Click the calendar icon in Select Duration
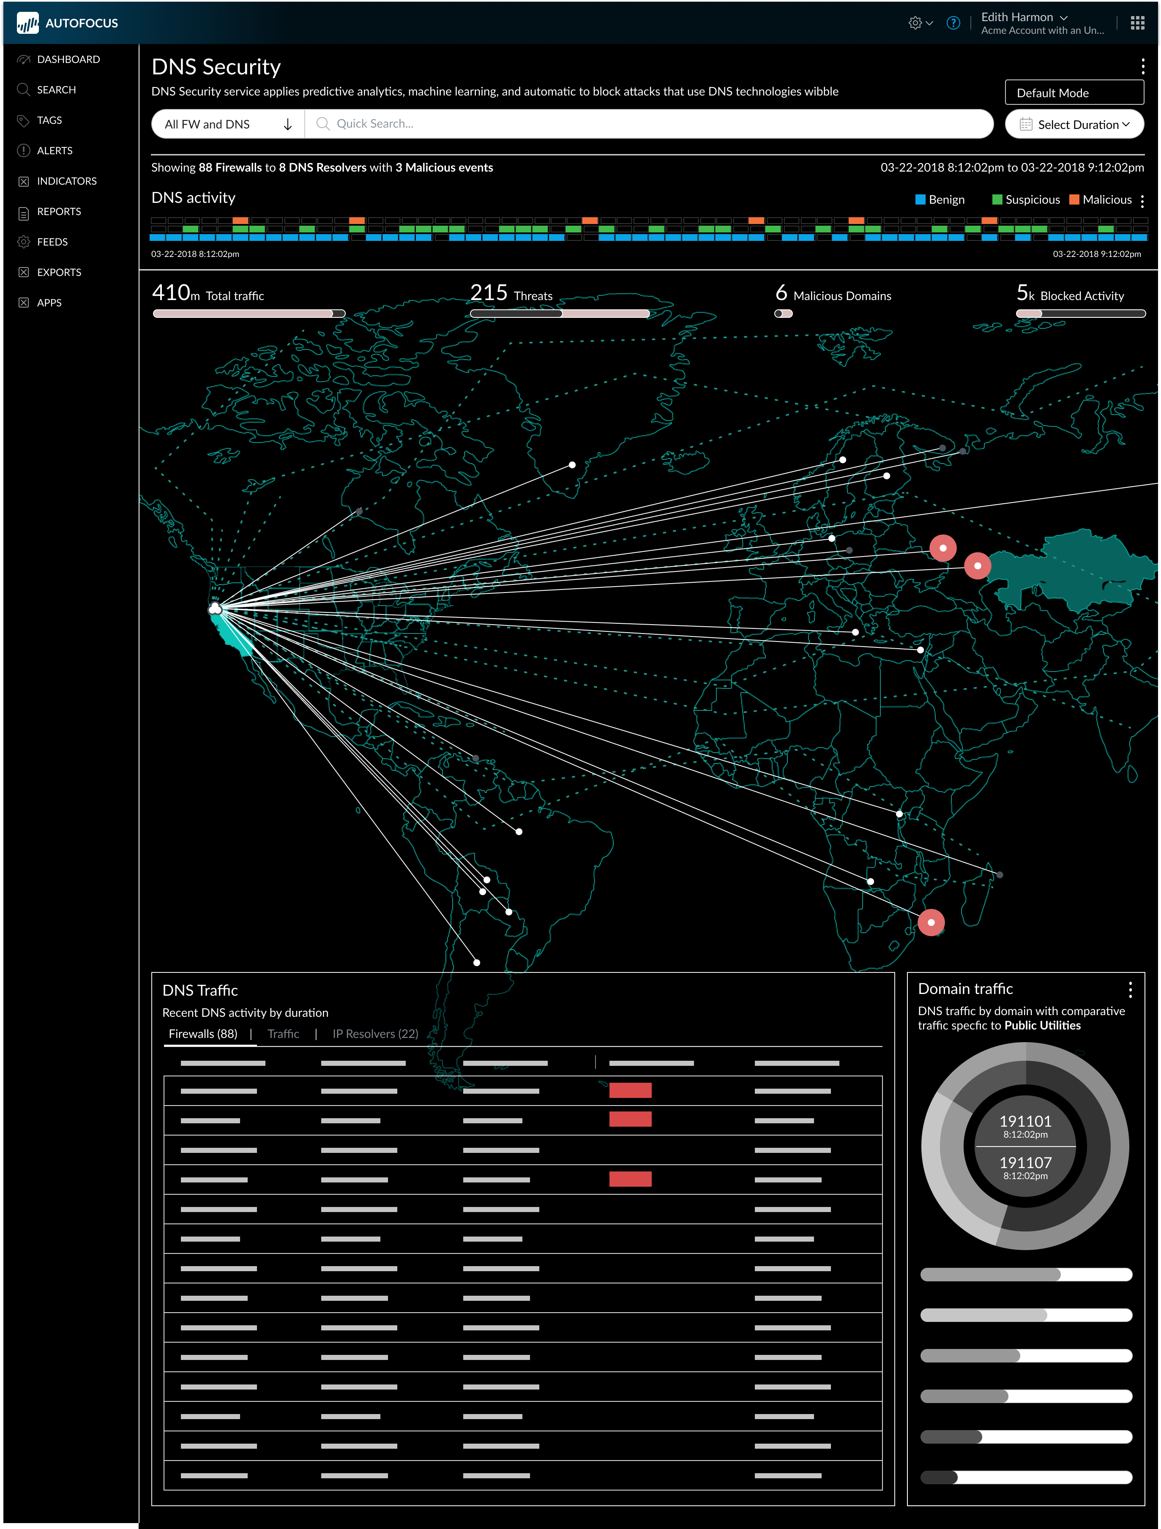This screenshot has height=1529, width=1161. click(x=1025, y=124)
